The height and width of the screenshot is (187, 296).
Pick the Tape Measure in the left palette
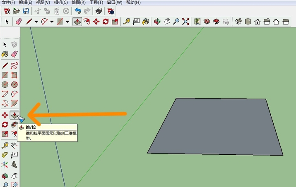(5, 146)
